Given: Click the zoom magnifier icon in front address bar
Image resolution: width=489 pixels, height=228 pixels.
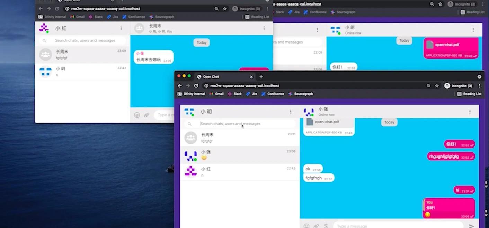Looking at the screenshot, I should [x=428, y=86].
